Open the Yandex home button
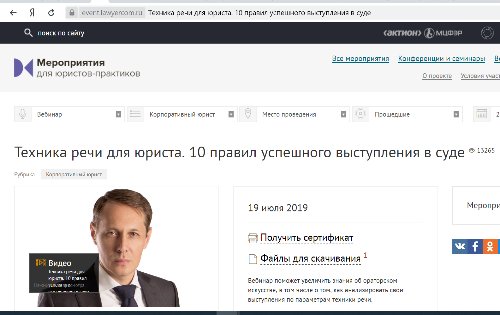 pos(32,13)
